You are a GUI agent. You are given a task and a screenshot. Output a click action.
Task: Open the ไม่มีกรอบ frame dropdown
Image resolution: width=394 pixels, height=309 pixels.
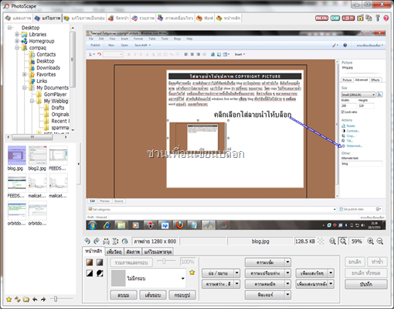(x=182, y=278)
